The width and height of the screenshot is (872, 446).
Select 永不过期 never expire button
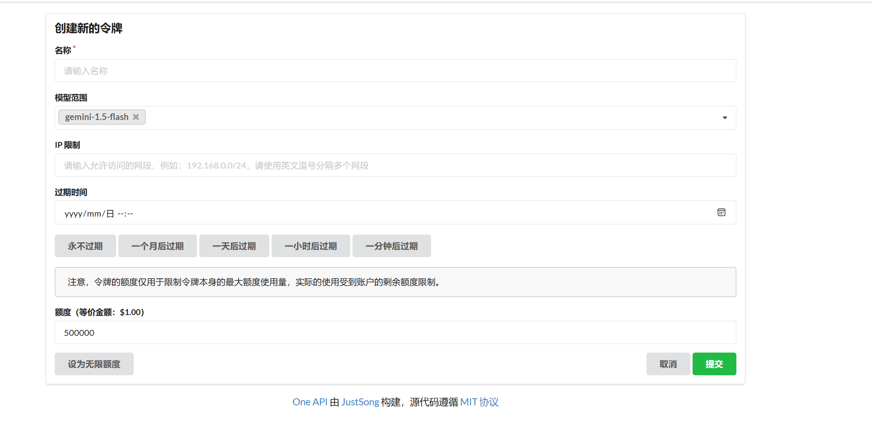coord(85,246)
